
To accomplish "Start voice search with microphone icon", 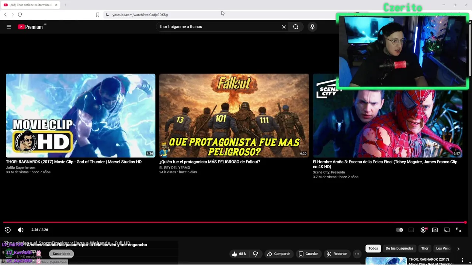I will 312,26.
